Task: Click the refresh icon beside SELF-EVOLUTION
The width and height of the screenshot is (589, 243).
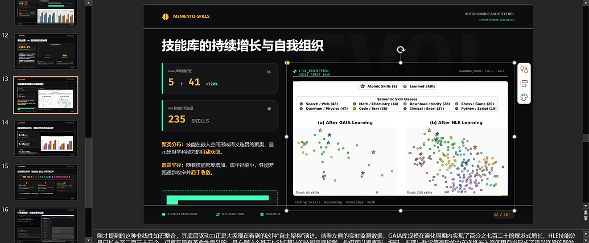Action: point(217,214)
